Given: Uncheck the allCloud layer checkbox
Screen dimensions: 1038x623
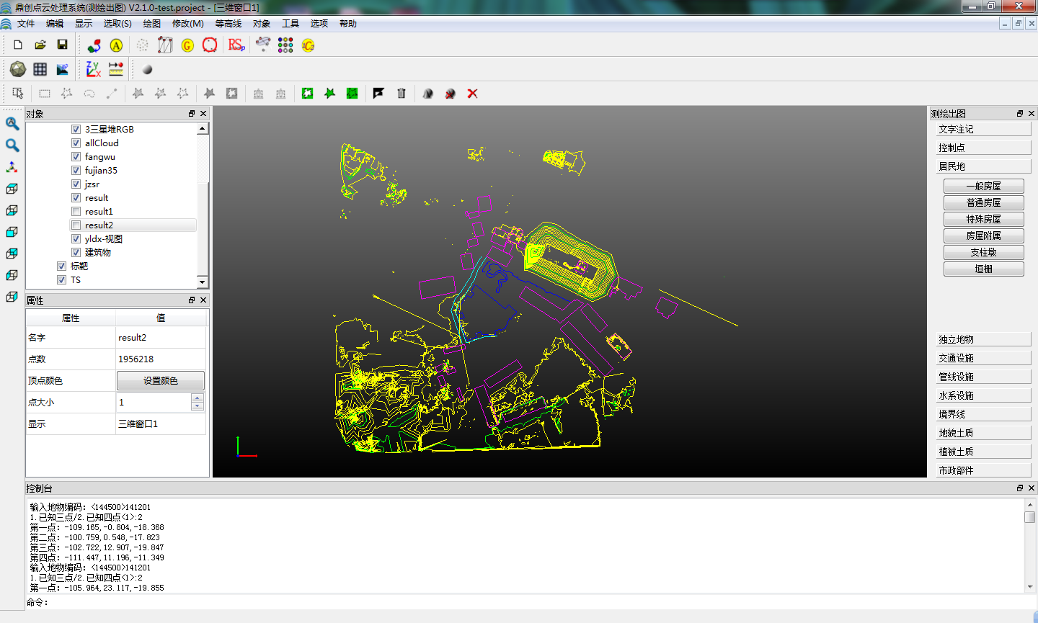Looking at the screenshot, I should (76, 143).
